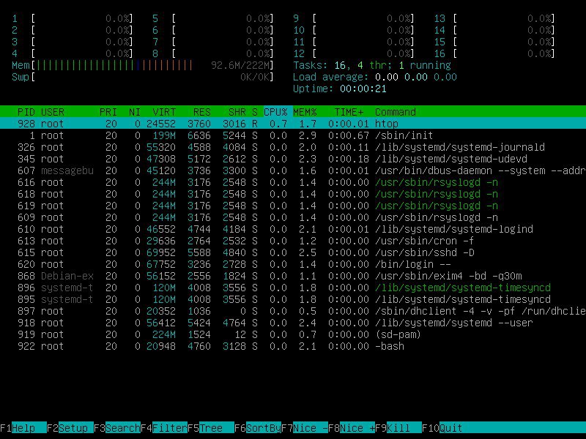Click the Load average line

(x=375, y=77)
